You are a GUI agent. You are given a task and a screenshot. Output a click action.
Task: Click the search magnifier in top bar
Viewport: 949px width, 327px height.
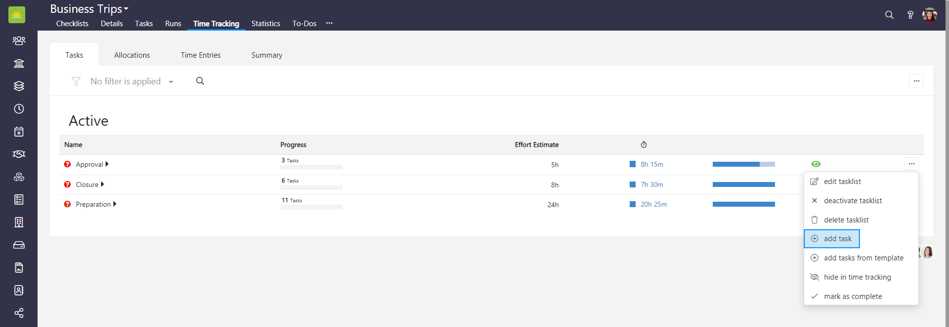tap(889, 15)
